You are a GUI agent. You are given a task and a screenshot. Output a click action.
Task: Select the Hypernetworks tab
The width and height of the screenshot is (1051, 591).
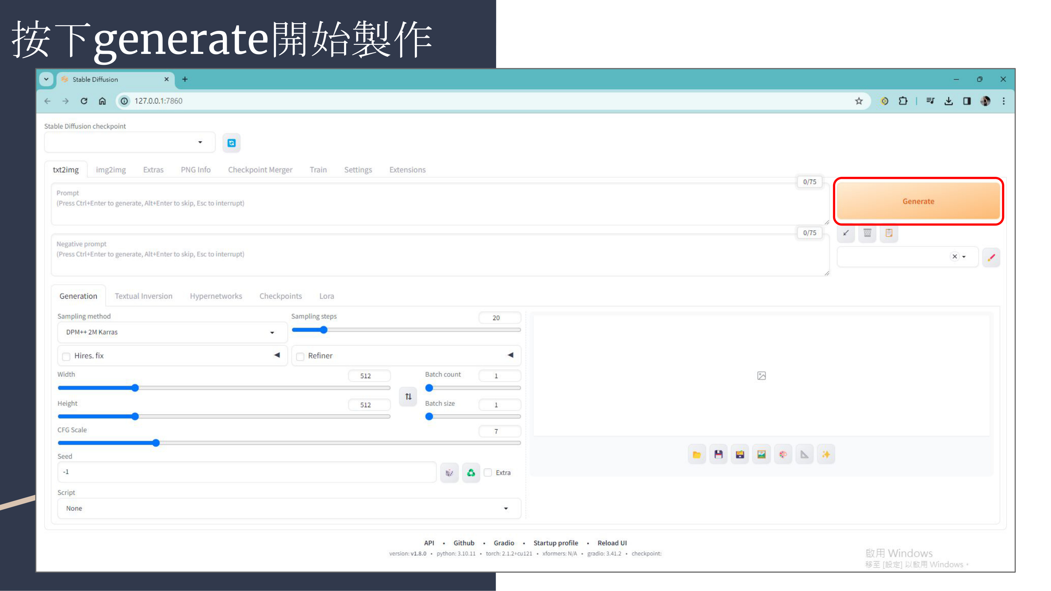click(x=216, y=296)
